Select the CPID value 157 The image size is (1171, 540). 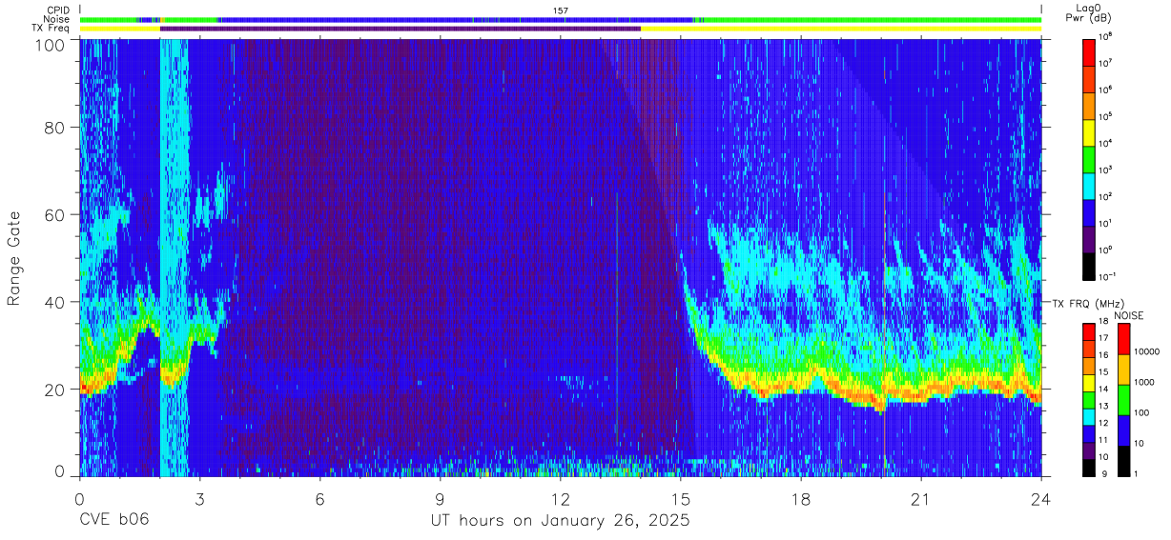[561, 10]
